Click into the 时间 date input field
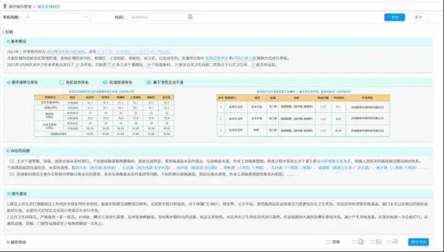Viewport: 444px width, 252px height. (x=158, y=17)
